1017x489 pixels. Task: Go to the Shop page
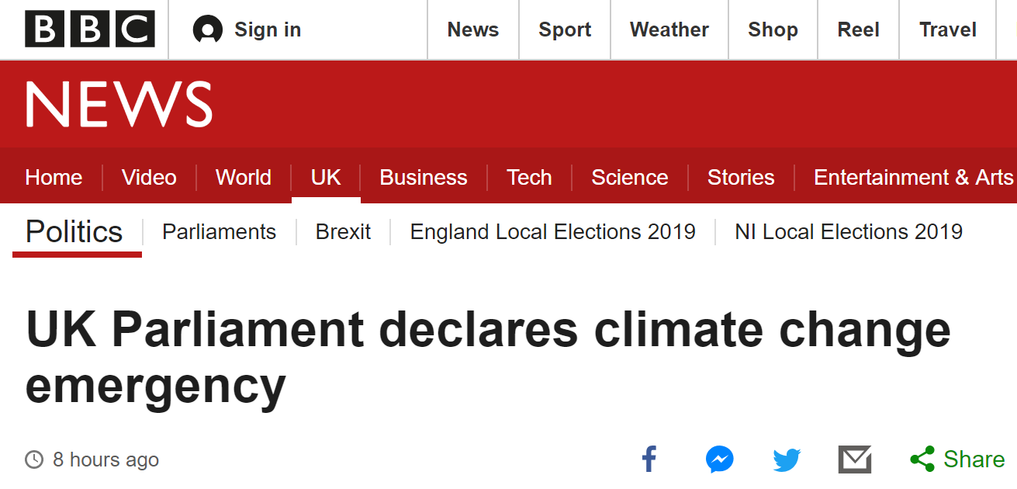point(773,30)
